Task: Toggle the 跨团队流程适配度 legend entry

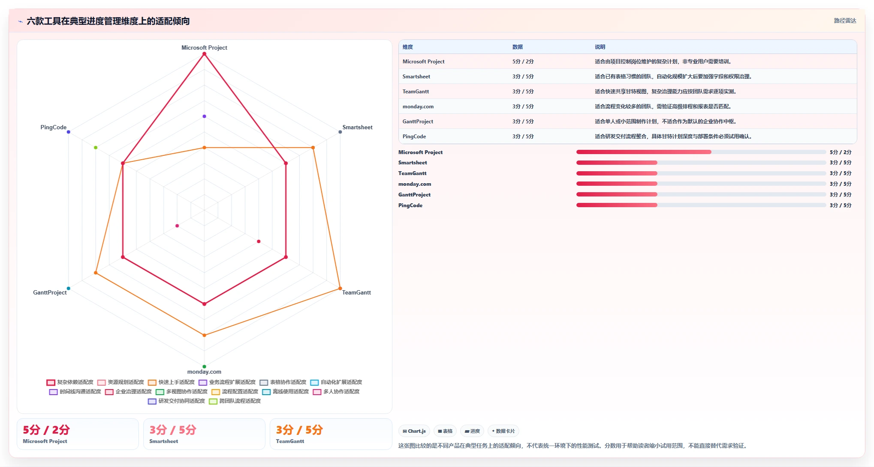Action: click(235, 401)
